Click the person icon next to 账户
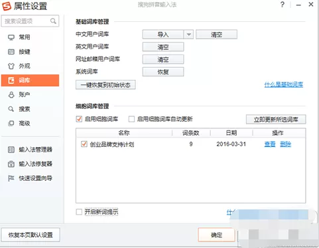This screenshot has height=248, width=319. [11, 94]
